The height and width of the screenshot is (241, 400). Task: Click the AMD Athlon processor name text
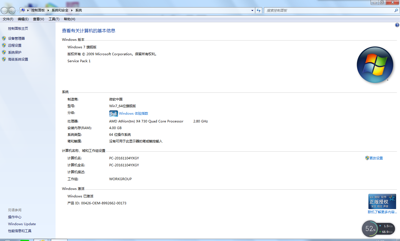[x=146, y=121]
